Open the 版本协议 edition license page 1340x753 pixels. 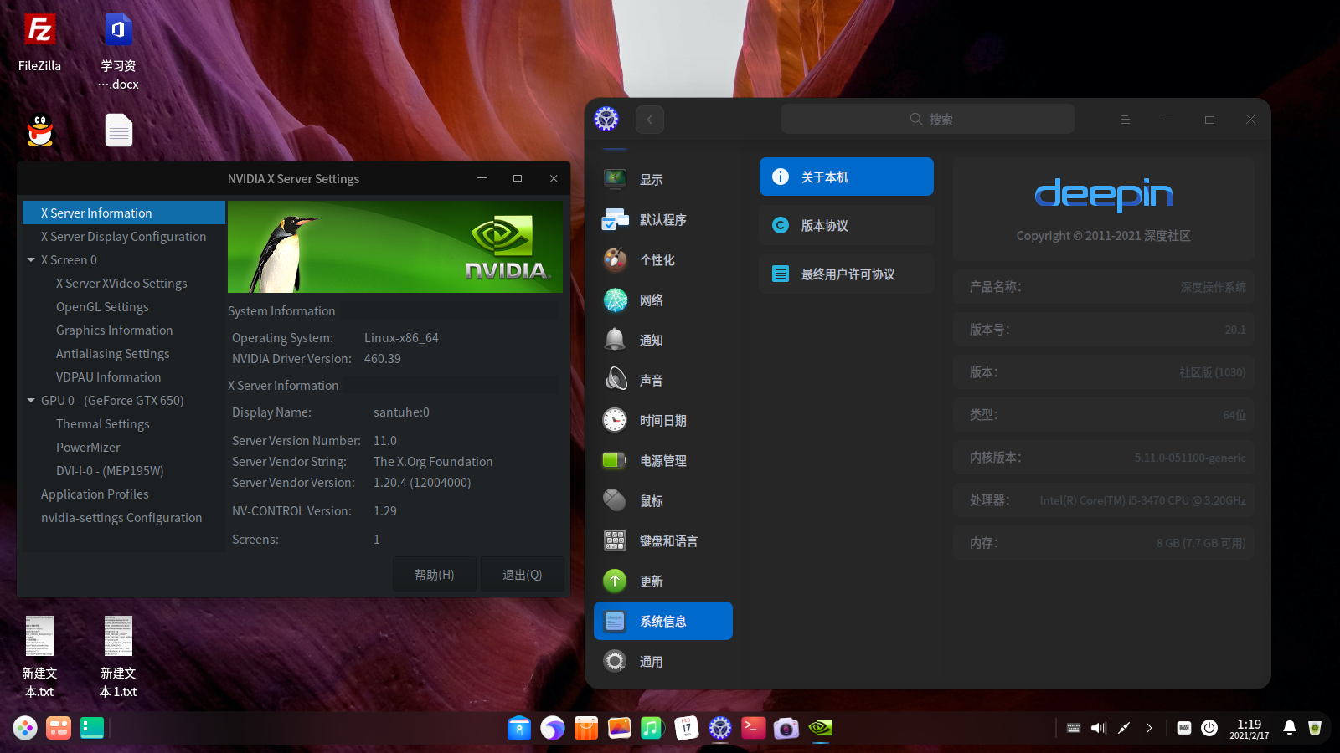(847, 225)
